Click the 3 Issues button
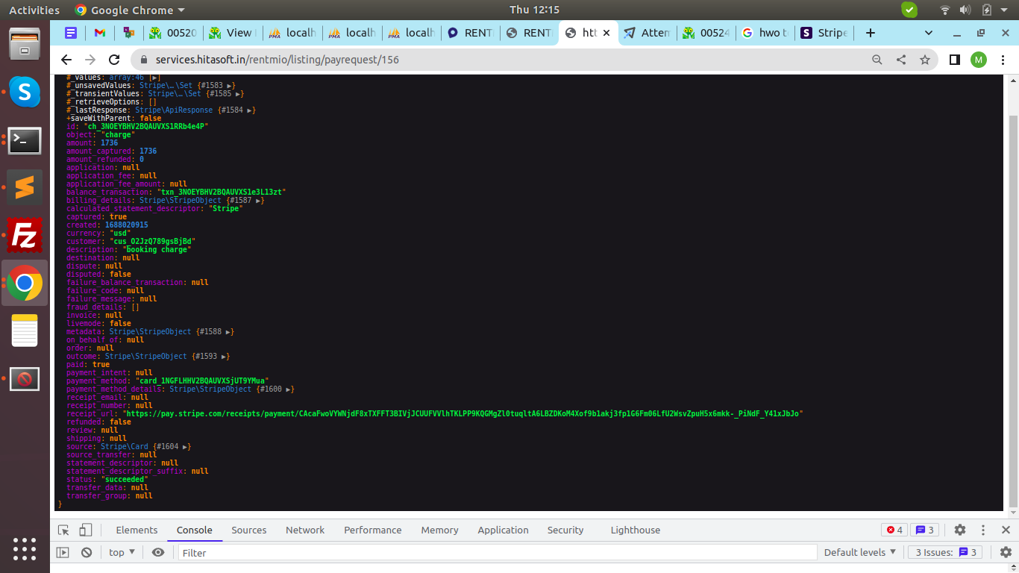1019x573 pixels. coord(945,552)
